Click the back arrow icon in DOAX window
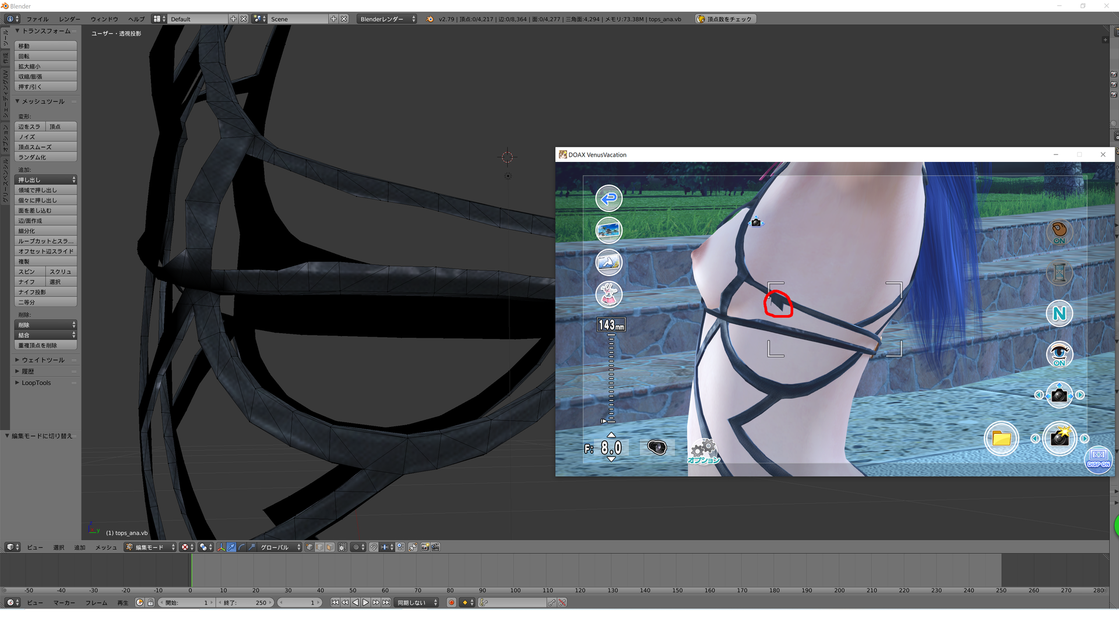This screenshot has height=629, width=1119. (x=608, y=199)
